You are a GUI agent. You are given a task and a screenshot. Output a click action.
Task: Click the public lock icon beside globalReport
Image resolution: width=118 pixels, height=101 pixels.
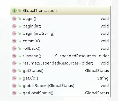(19, 86)
